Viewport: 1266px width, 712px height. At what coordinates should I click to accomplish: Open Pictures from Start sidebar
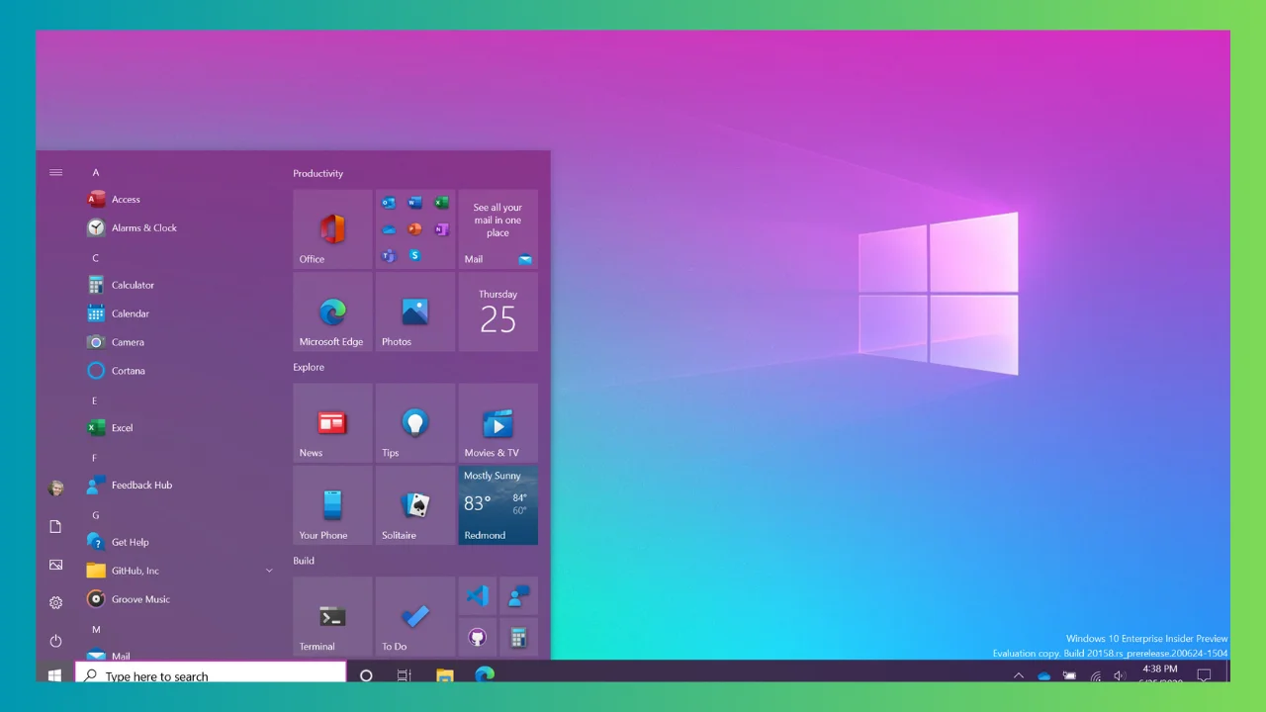point(55,565)
